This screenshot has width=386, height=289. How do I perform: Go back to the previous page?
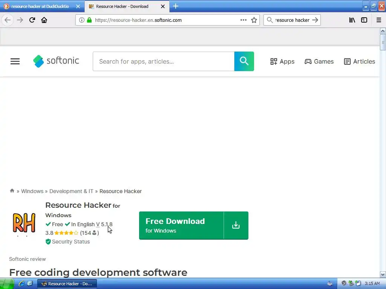click(8, 20)
